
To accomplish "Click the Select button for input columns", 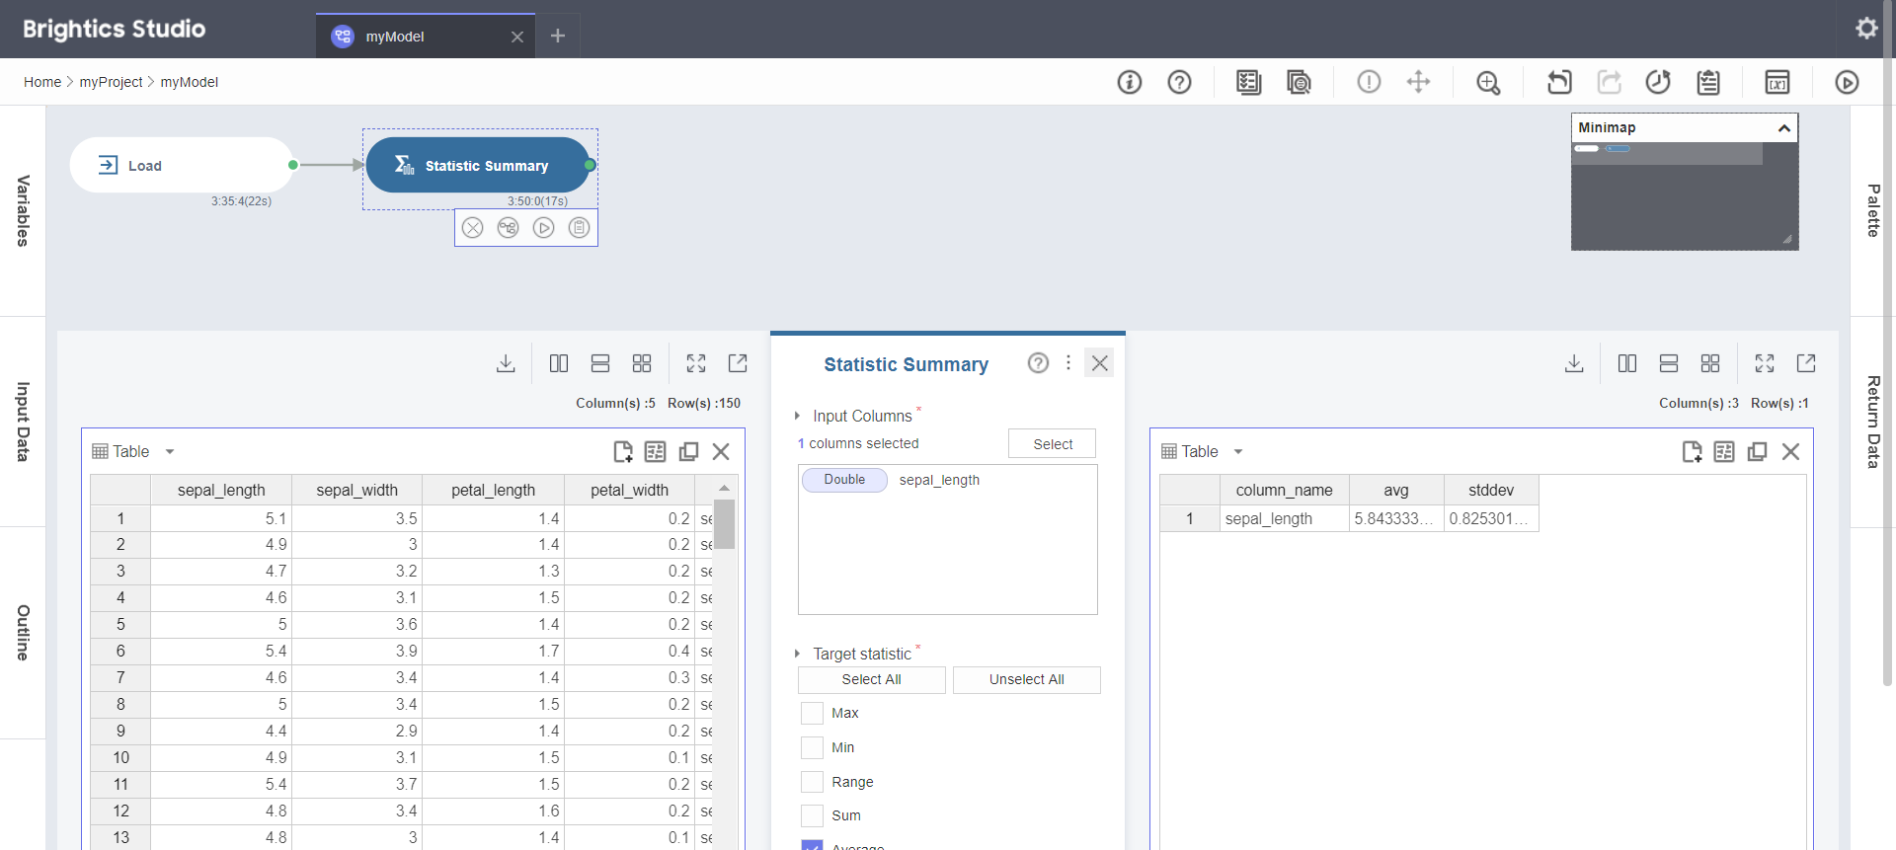I will coord(1053,444).
